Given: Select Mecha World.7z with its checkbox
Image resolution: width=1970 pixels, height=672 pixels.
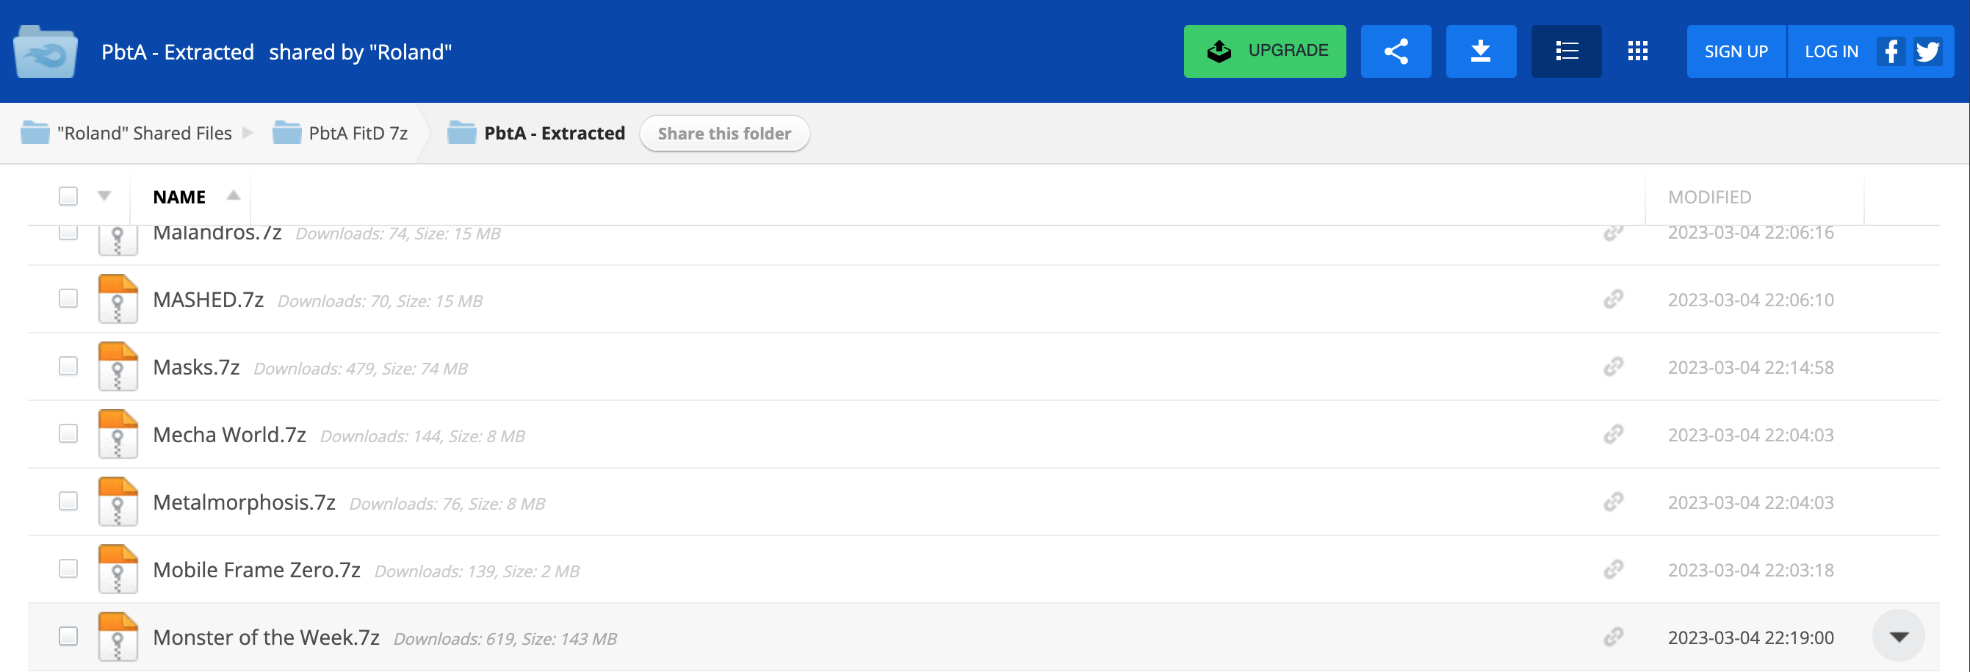Looking at the screenshot, I should [x=68, y=433].
